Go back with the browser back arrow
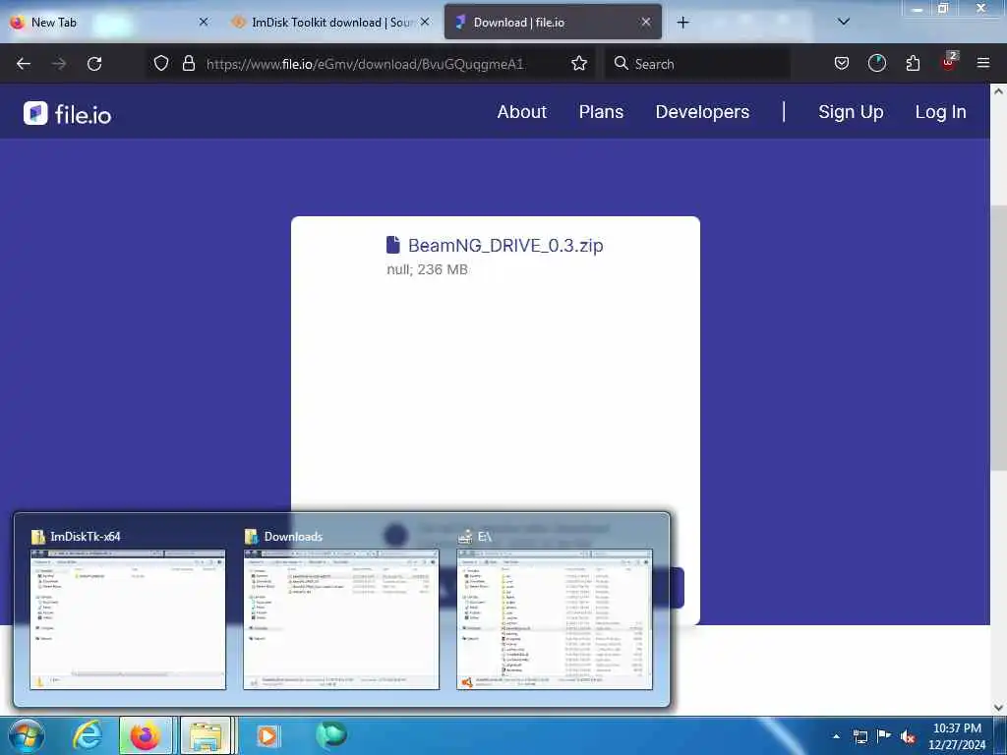Viewport: 1007px width, 755px height. coord(24,64)
